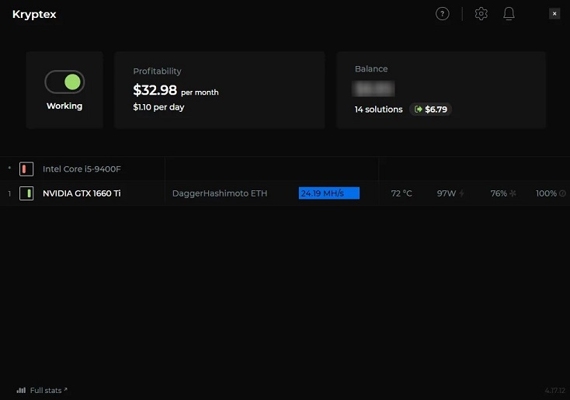Click the $6.79 payout button
Screen dimensions: 570x400
[431, 110]
